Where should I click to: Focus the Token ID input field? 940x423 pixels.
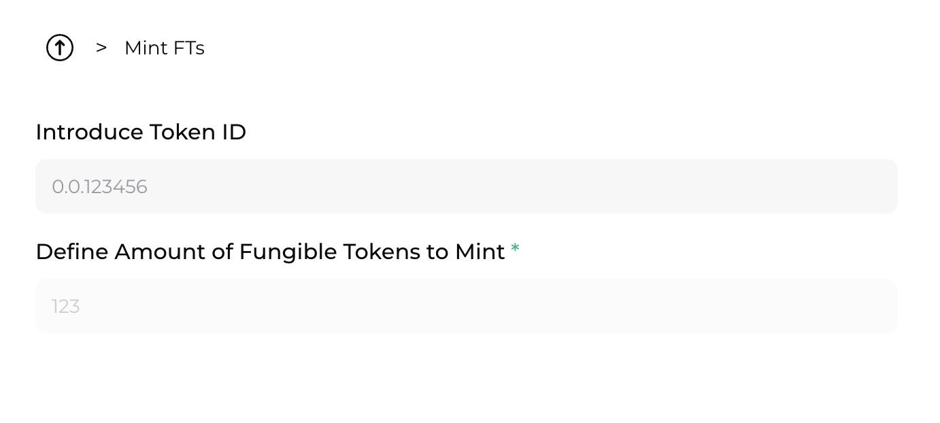(466, 186)
